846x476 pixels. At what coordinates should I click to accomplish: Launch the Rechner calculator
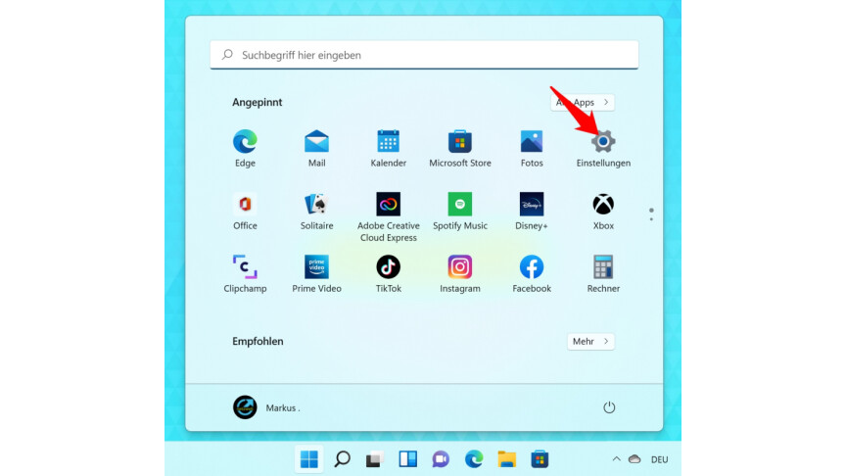tap(603, 273)
